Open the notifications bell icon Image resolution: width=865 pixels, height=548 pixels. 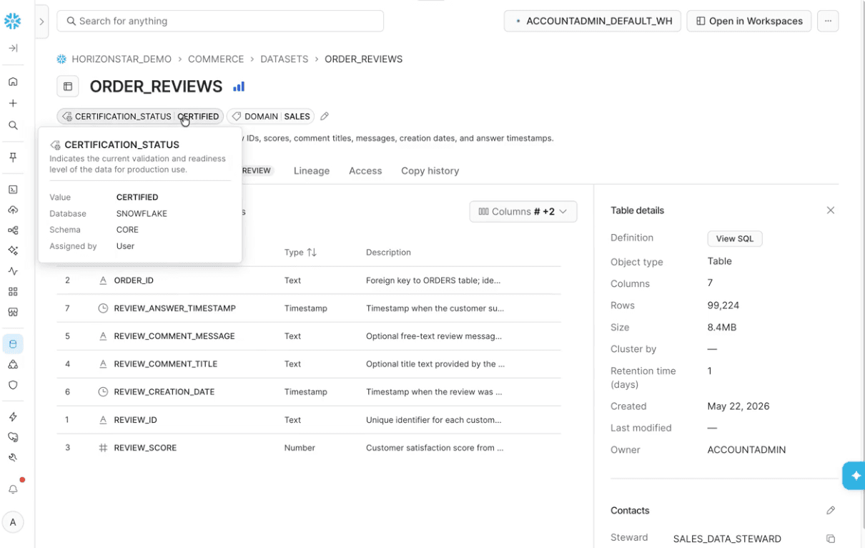tap(13, 489)
